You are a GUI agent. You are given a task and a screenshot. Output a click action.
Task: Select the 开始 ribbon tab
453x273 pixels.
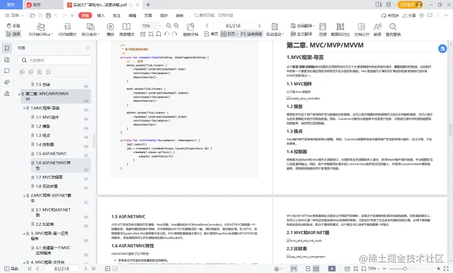pyautogui.click(x=85, y=15)
